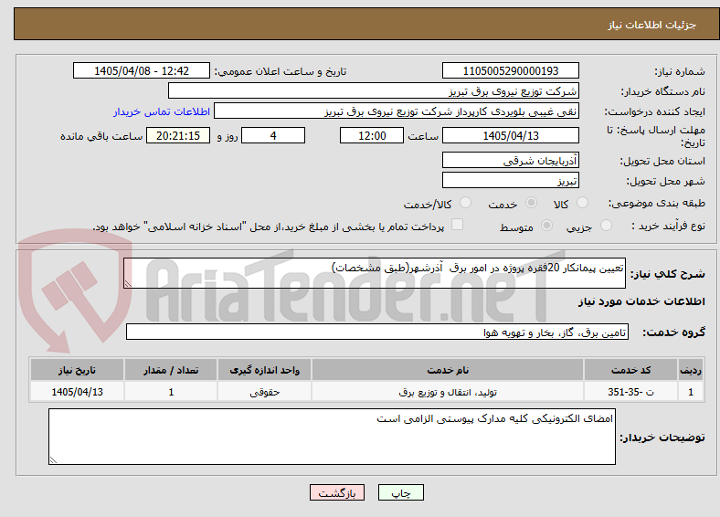This screenshot has height=517, width=720.
Task: Click the واحد اندازه گیری column header
Action: click(x=264, y=370)
